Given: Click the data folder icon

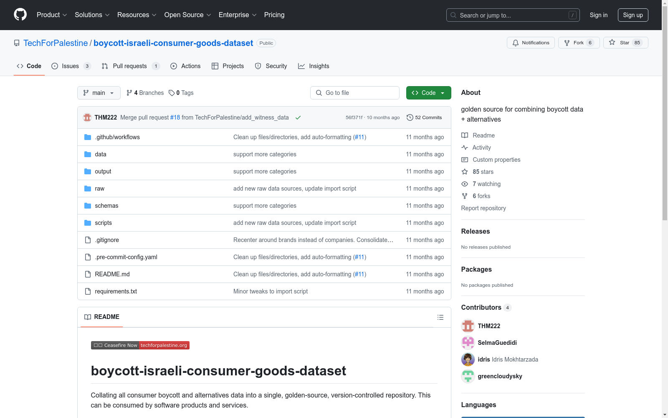Looking at the screenshot, I should pyautogui.click(x=88, y=154).
